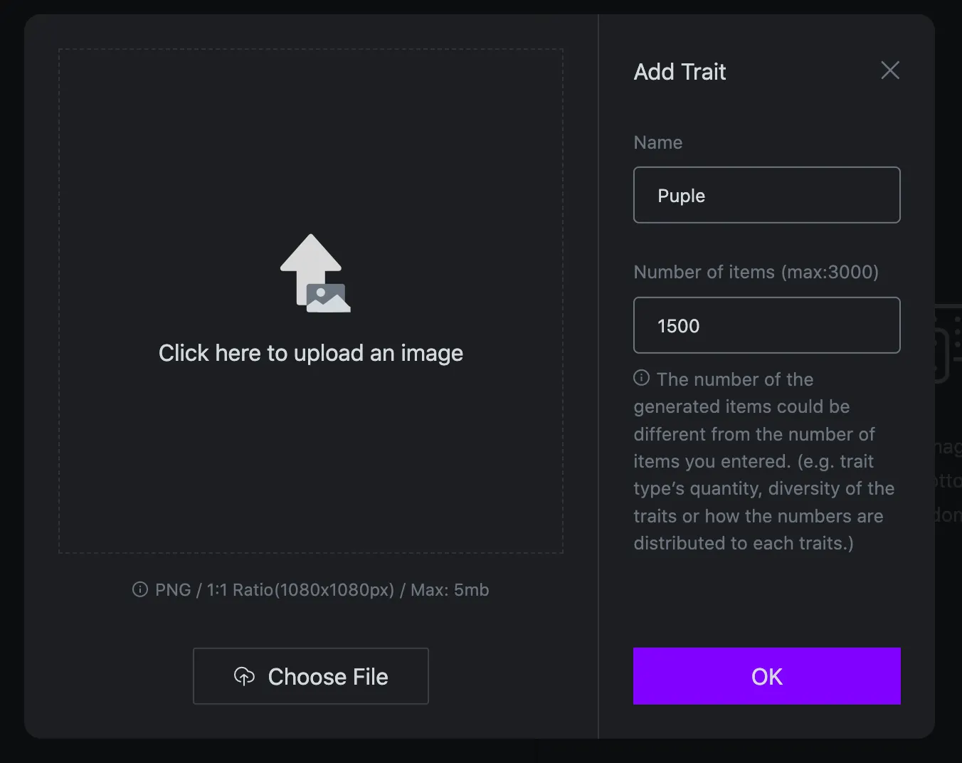The width and height of the screenshot is (962, 763).
Task: Click the cloud upload icon in Choose File
Action: 244,676
